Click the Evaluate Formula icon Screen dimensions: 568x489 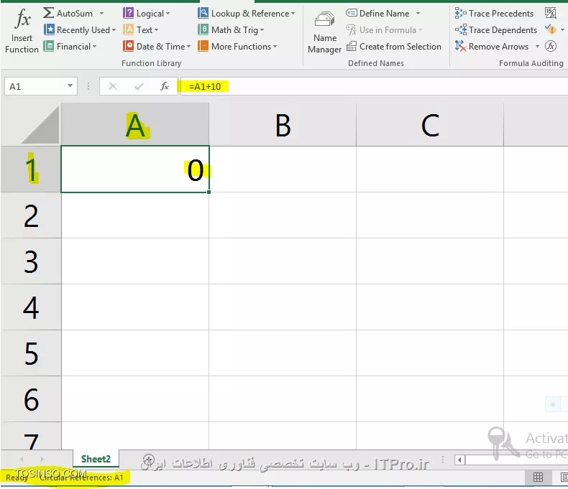(551, 46)
